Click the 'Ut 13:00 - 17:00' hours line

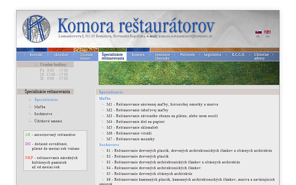[54, 74]
